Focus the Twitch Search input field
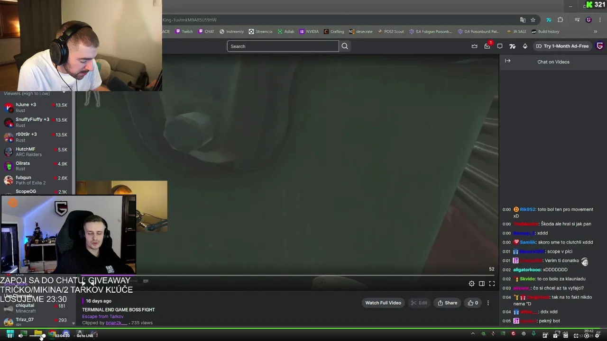 tap(283, 46)
